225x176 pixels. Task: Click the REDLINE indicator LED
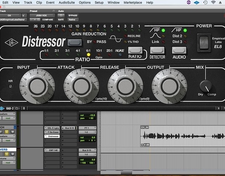pyautogui.click(x=125, y=36)
